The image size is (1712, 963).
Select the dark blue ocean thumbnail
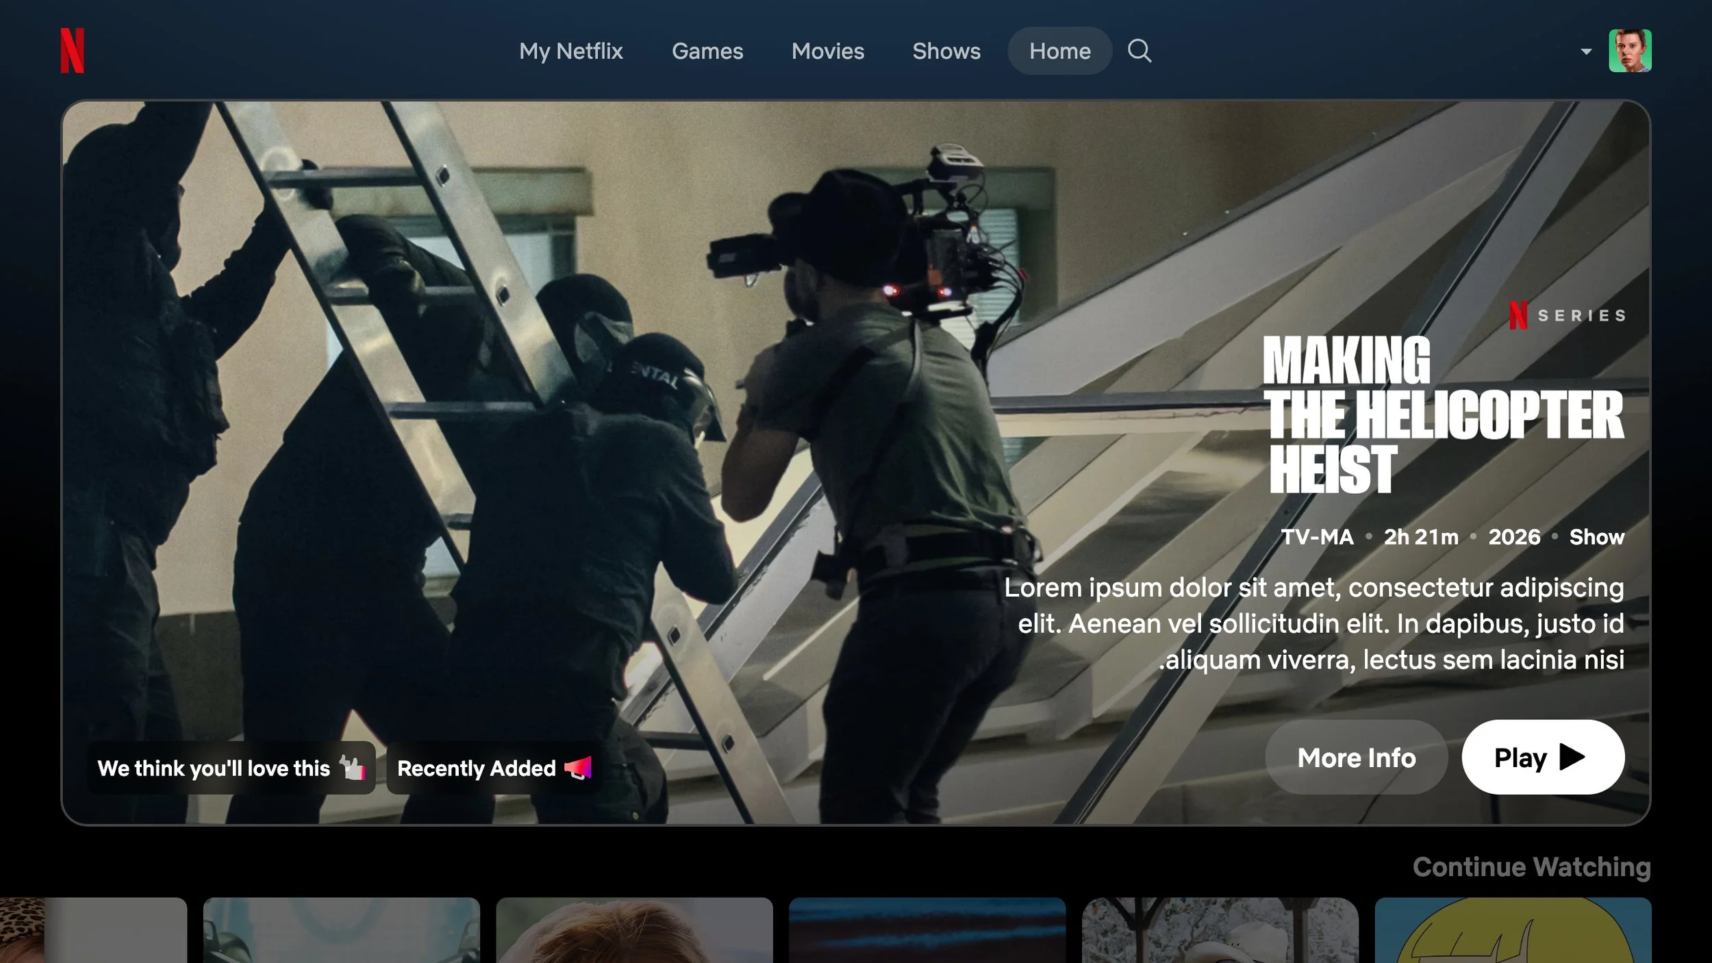927,930
